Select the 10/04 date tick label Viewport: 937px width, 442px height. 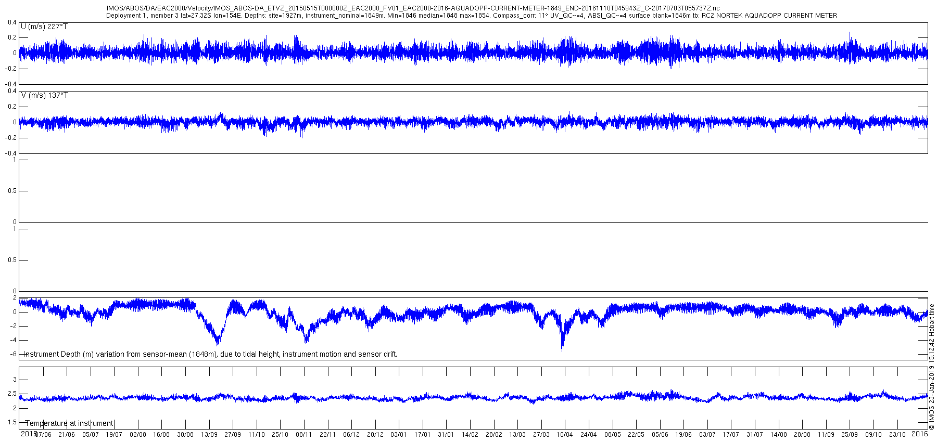565,435
